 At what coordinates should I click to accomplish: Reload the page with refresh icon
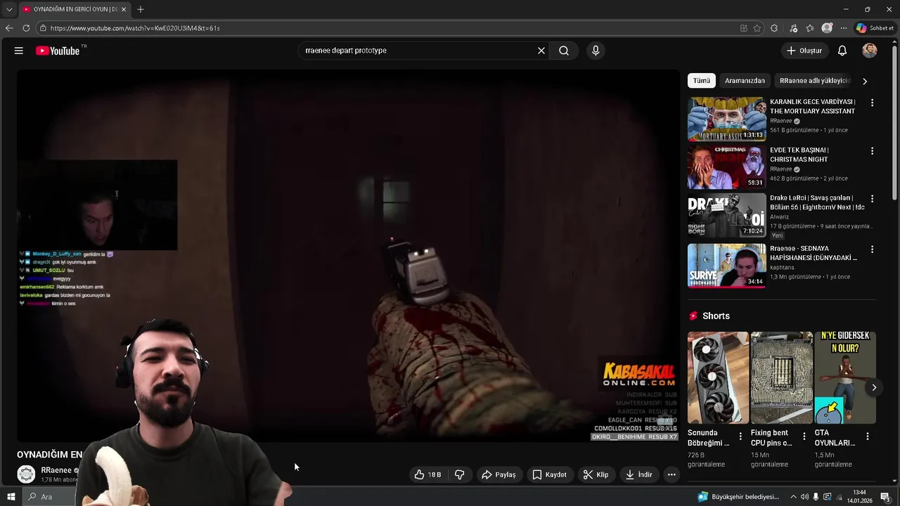click(26, 28)
